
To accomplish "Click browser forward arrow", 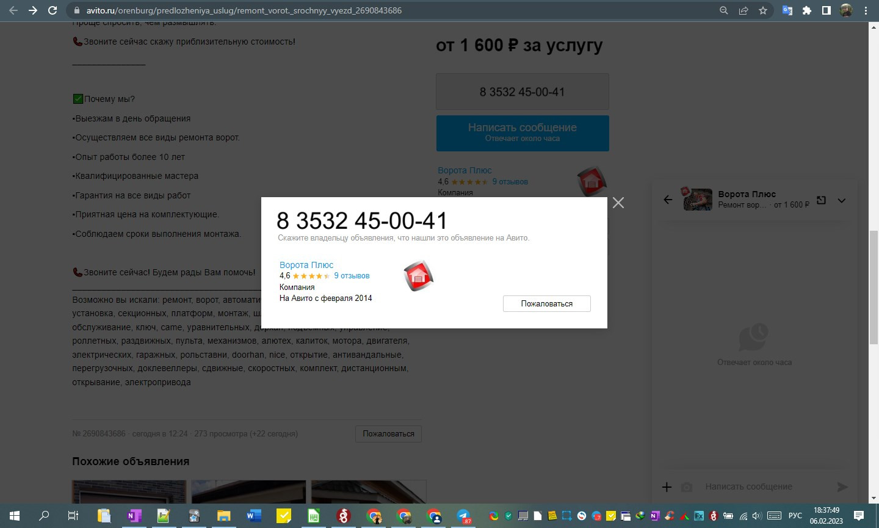I will click(33, 10).
